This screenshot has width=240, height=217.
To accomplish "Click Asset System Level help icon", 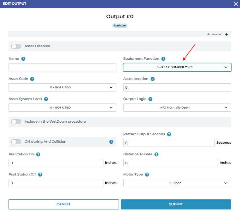I will tap(46, 99).
